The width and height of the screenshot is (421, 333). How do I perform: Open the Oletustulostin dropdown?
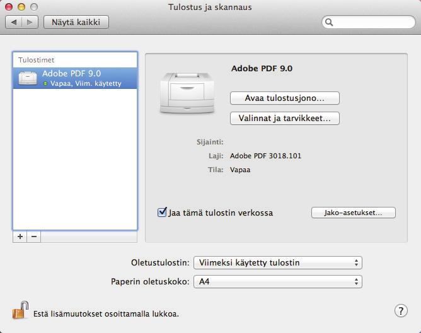278,262
